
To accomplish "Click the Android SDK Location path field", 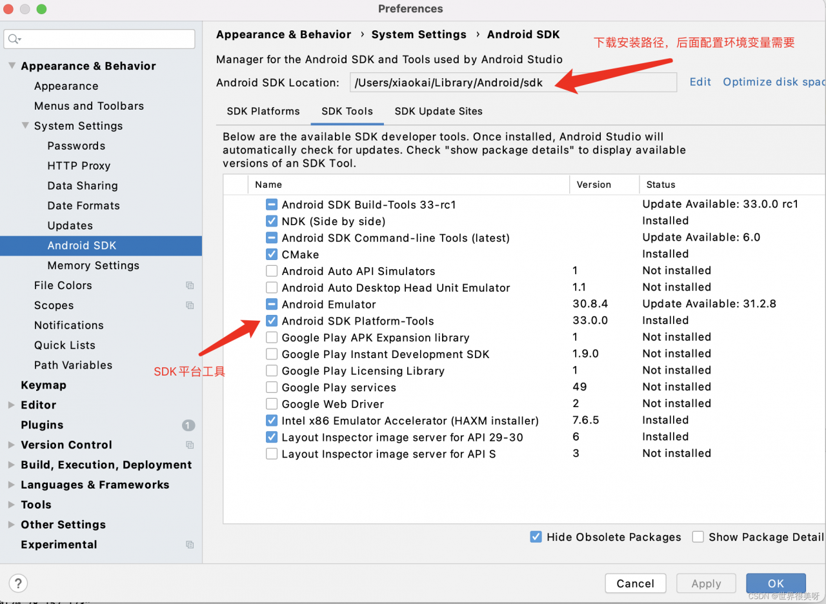I will pos(513,83).
